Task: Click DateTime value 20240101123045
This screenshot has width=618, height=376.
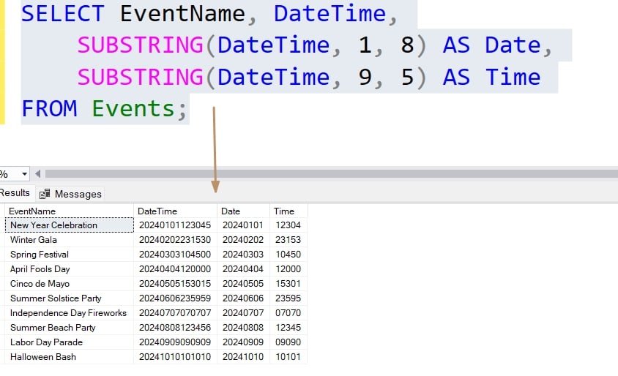Action: pos(175,225)
